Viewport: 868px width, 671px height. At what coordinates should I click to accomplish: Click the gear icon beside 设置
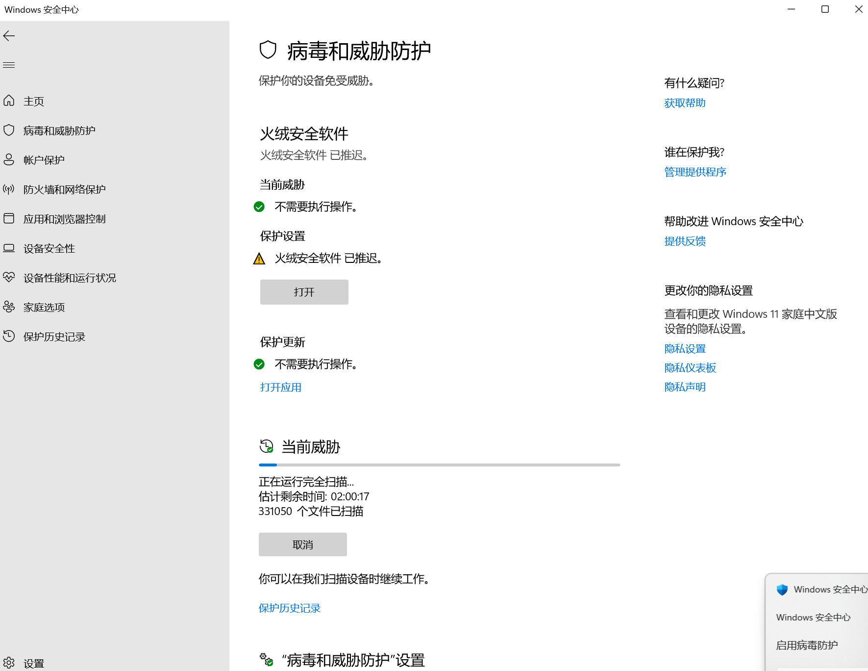[9, 663]
